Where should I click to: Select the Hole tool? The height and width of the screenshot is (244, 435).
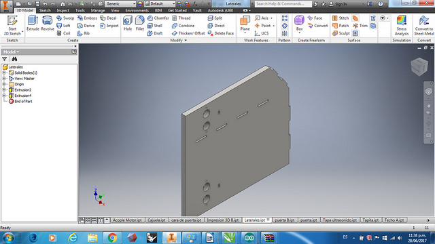click(128, 23)
